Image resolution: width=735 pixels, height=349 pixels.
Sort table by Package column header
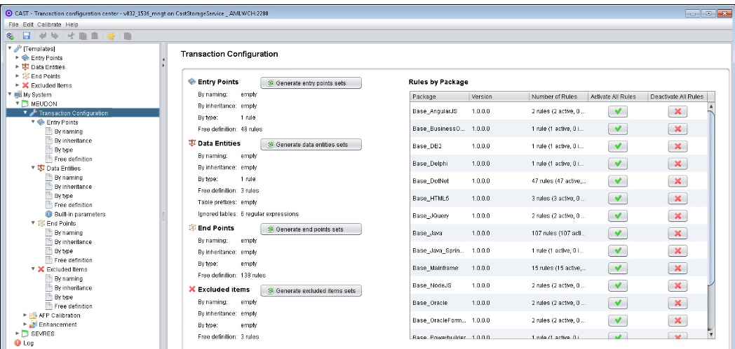tap(440, 97)
